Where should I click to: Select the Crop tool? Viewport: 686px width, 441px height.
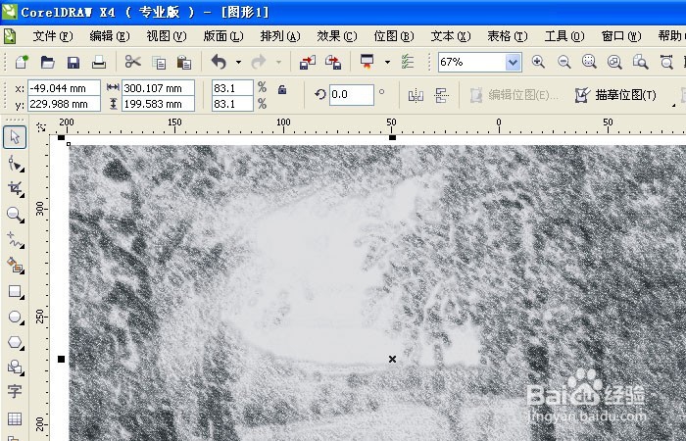click(16, 189)
